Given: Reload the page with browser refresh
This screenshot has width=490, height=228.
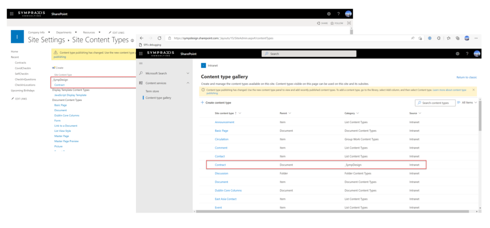Looking at the screenshot, I should (x=159, y=38).
